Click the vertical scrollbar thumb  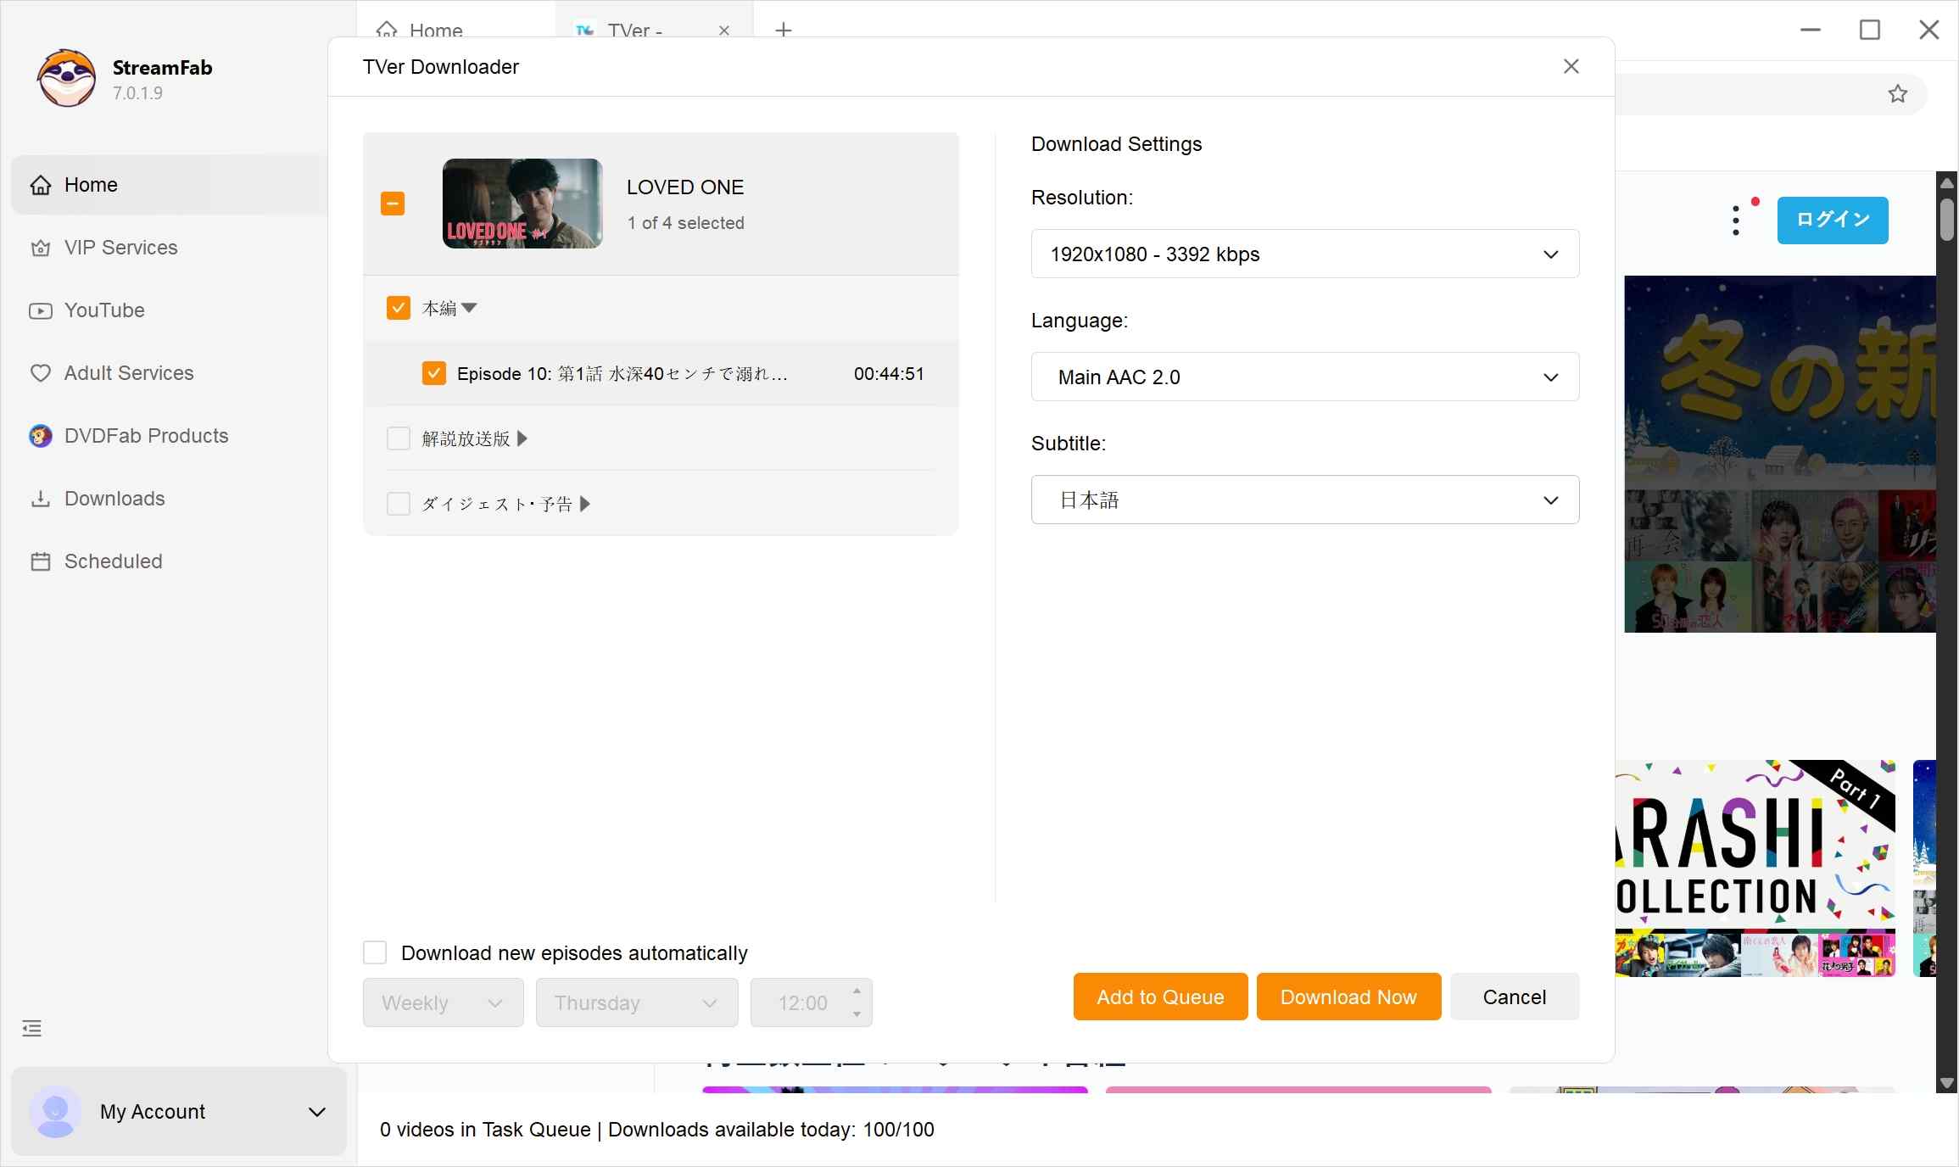pos(1947,219)
